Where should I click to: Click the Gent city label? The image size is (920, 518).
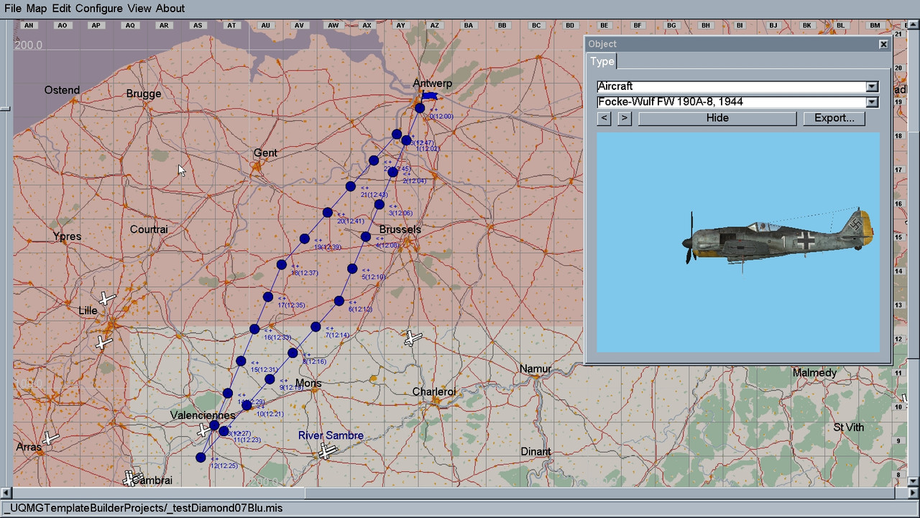[x=265, y=153]
